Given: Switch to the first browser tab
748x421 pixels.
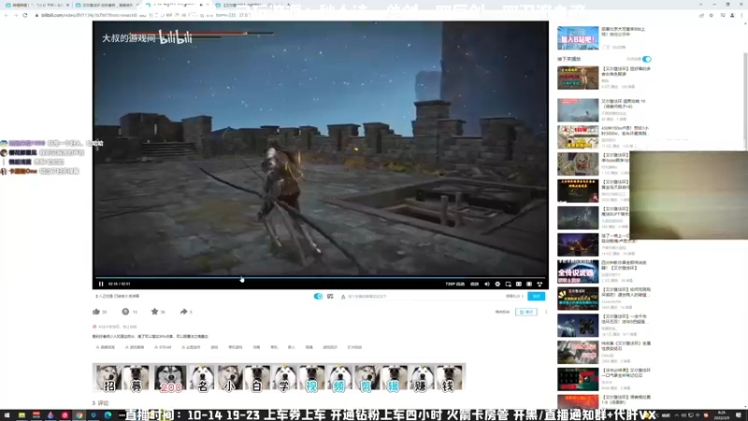Looking at the screenshot, I should pos(37,5).
